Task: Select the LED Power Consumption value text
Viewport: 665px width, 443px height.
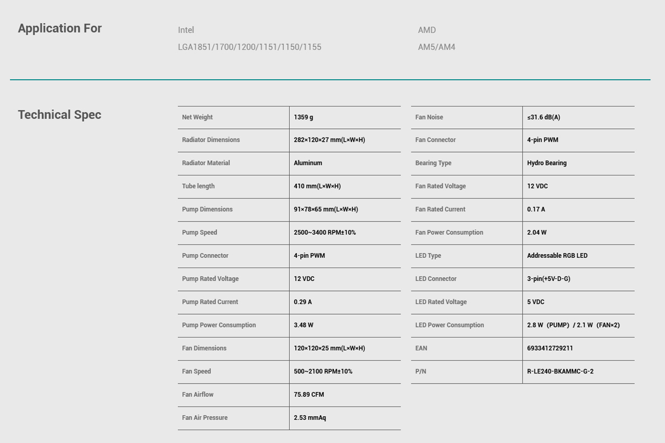Action: coord(574,325)
